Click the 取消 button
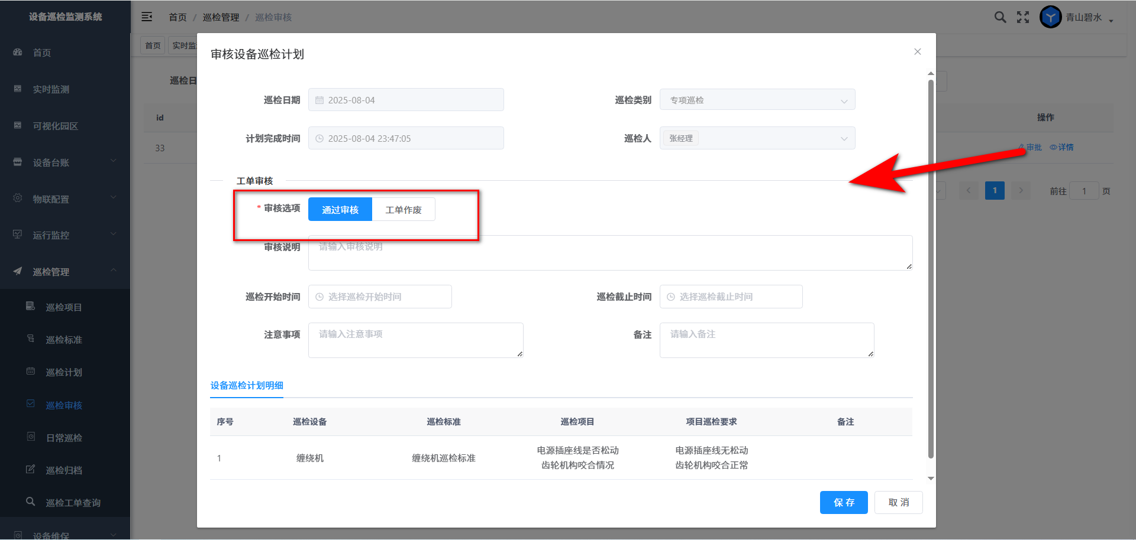 pyautogui.click(x=898, y=502)
